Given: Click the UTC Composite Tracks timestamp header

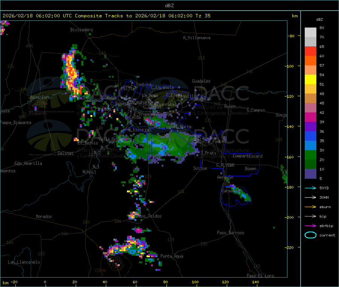Looking at the screenshot, I should point(106,16).
